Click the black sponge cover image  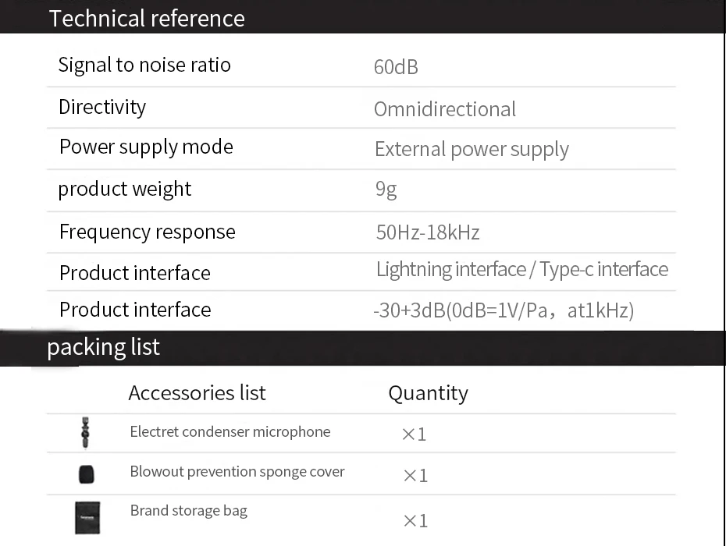[87, 474]
